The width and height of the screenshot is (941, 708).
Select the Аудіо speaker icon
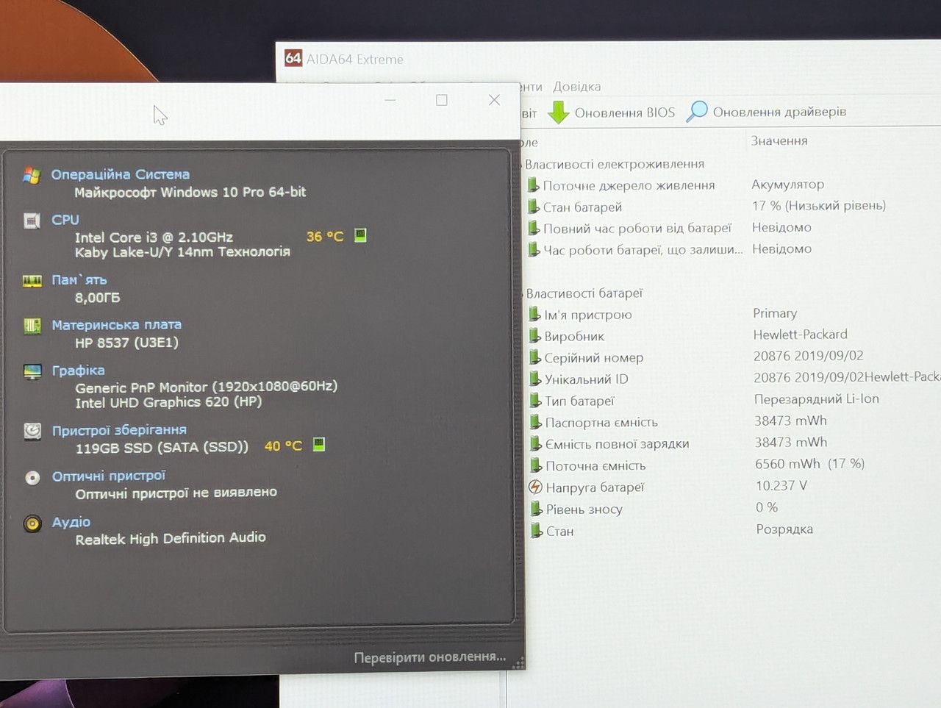tap(32, 523)
